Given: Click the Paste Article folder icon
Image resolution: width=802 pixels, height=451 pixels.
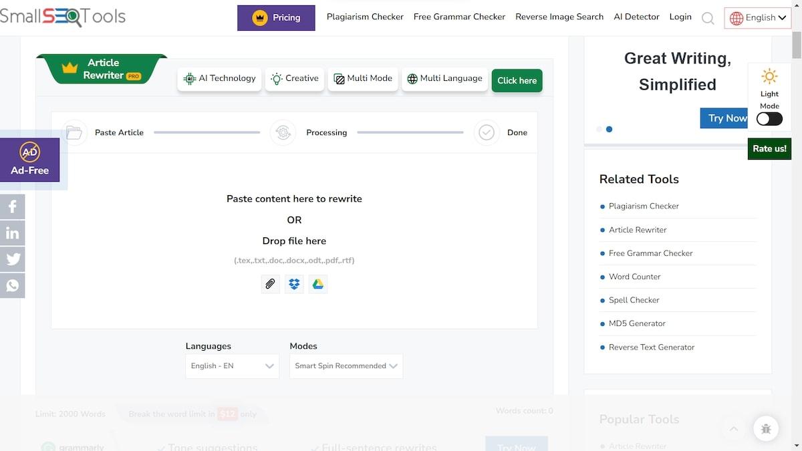Looking at the screenshot, I should 74,132.
